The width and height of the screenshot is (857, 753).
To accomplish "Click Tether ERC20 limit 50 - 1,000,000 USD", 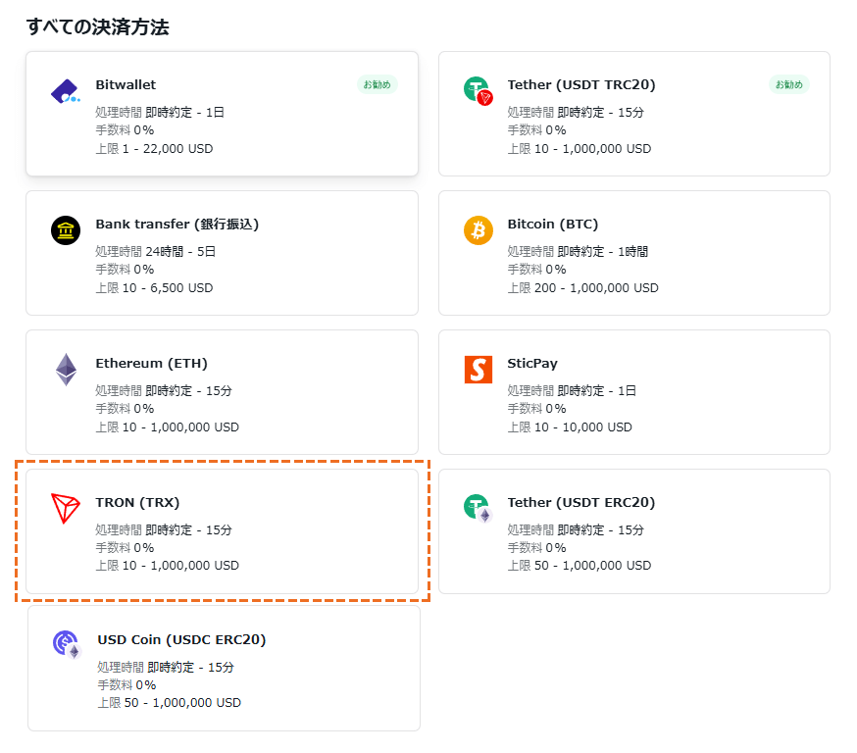I will (x=580, y=566).
